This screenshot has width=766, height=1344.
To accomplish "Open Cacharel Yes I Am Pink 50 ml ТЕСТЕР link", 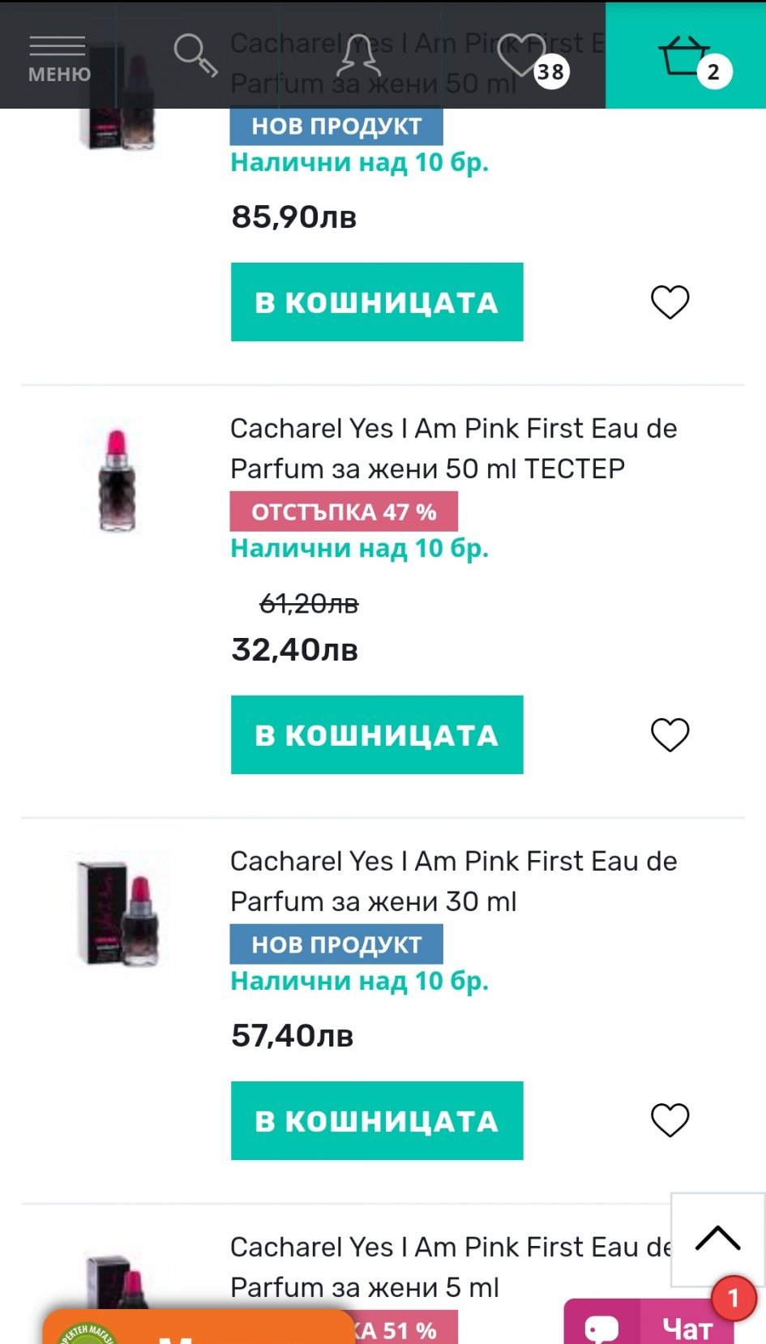I will (452, 448).
